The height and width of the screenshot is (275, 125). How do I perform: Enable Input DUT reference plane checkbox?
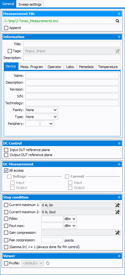pos(6,150)
